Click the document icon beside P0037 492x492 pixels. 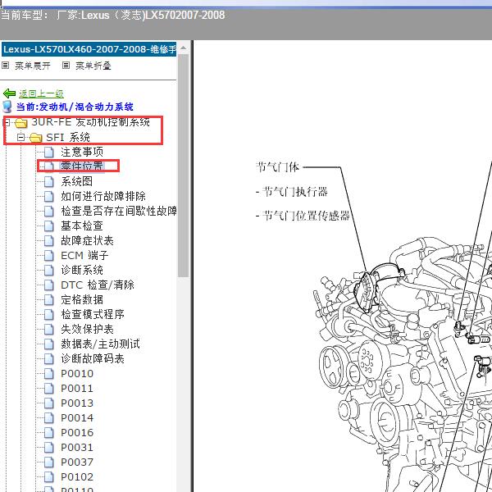tap(49, 462)
